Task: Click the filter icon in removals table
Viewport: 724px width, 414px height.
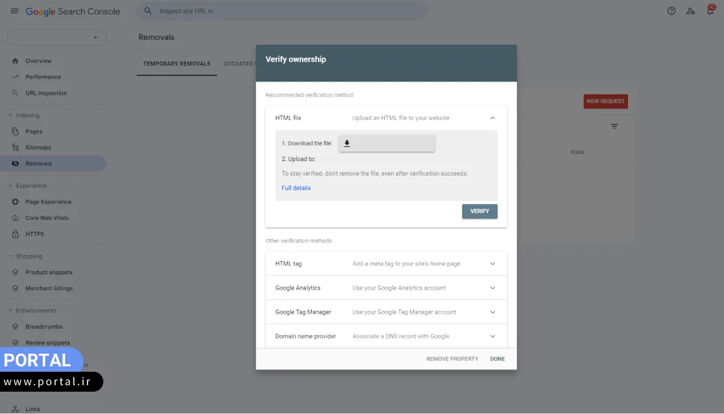Action: [614, 127]
